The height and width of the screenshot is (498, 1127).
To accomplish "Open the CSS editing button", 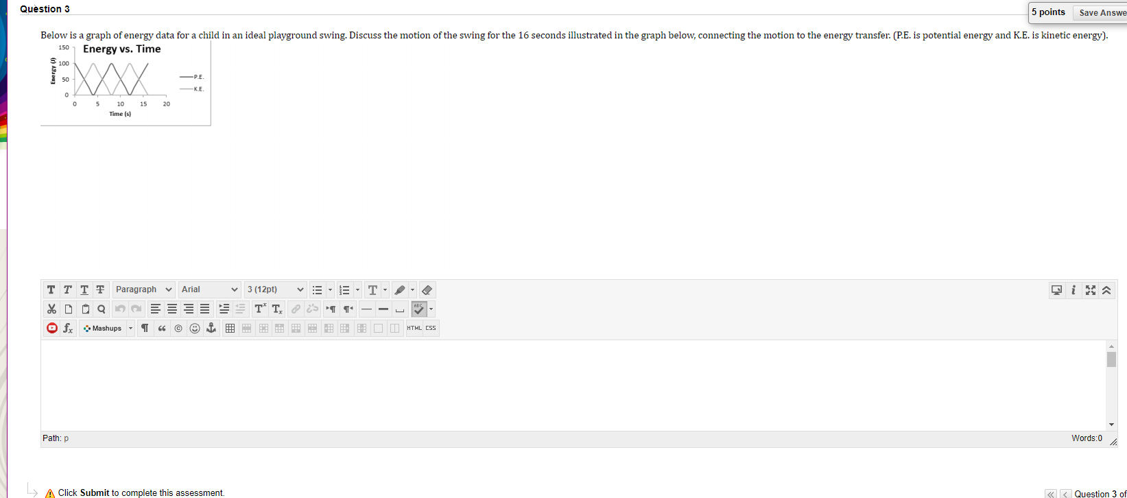I will (431, 328).
